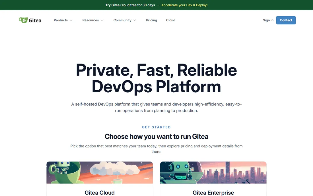Expand the Resources dropdown menu
Viewport: 313px width, 196px height.
click(93, 20)
